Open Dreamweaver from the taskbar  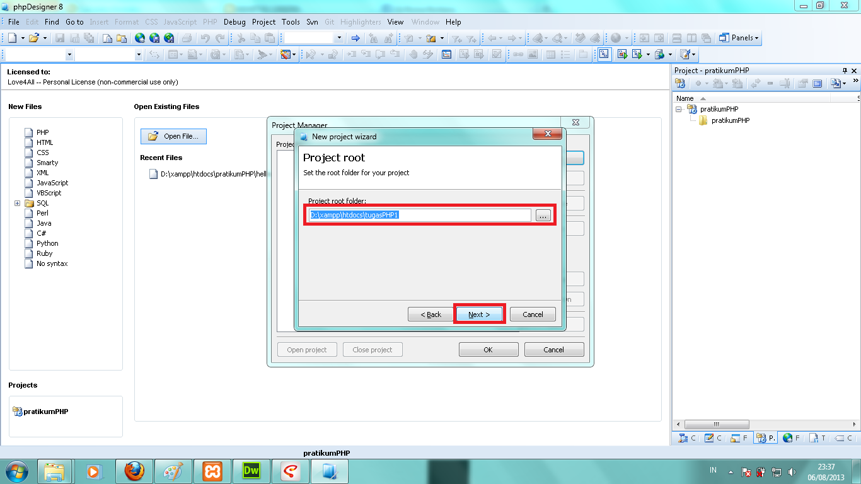coord(251,471)
